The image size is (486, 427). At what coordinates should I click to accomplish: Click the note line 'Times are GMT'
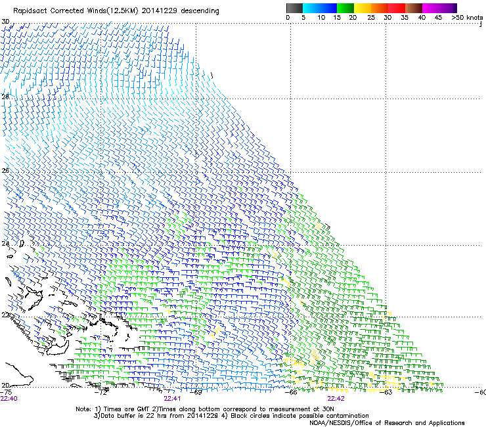127,409
